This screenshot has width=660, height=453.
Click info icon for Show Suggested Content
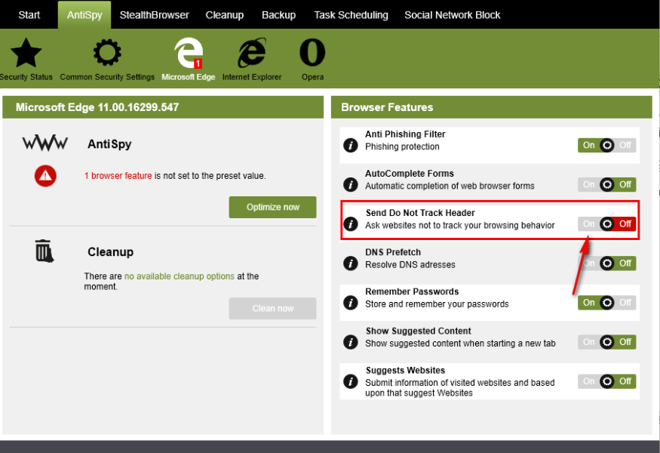[x=351, y=342]
